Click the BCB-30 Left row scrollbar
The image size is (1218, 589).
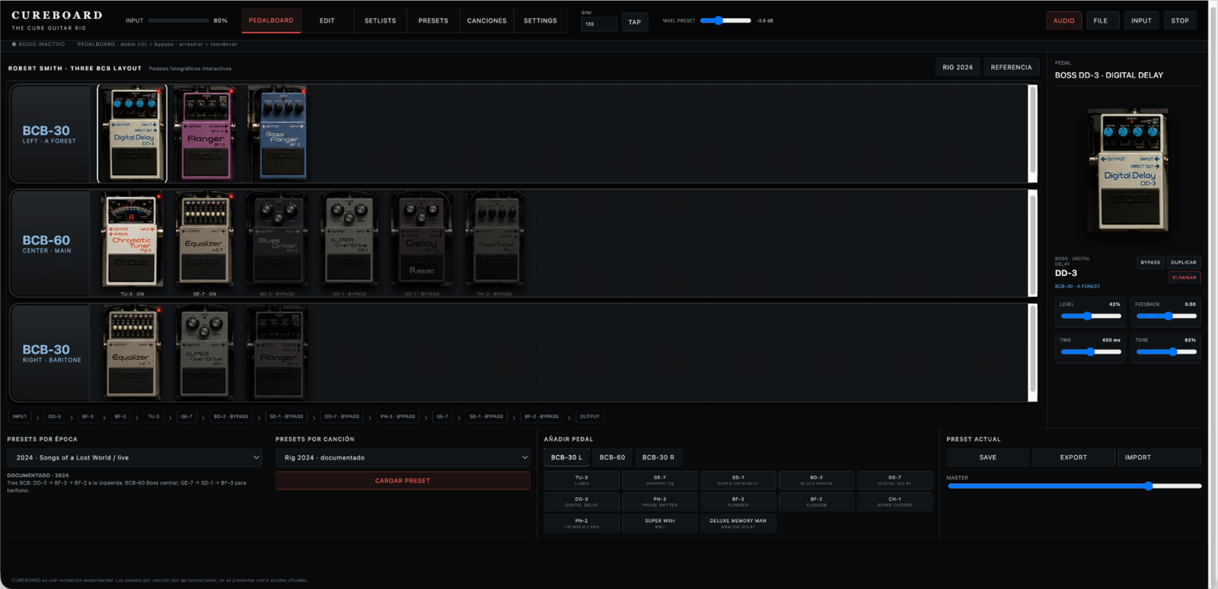click(x=1033, y=134)
